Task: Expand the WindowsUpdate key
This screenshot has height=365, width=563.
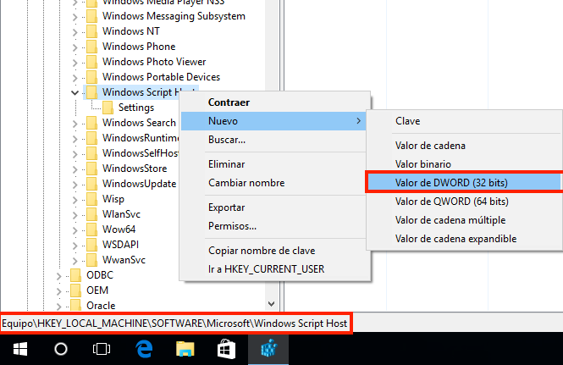Action: (x=75, y=185)
